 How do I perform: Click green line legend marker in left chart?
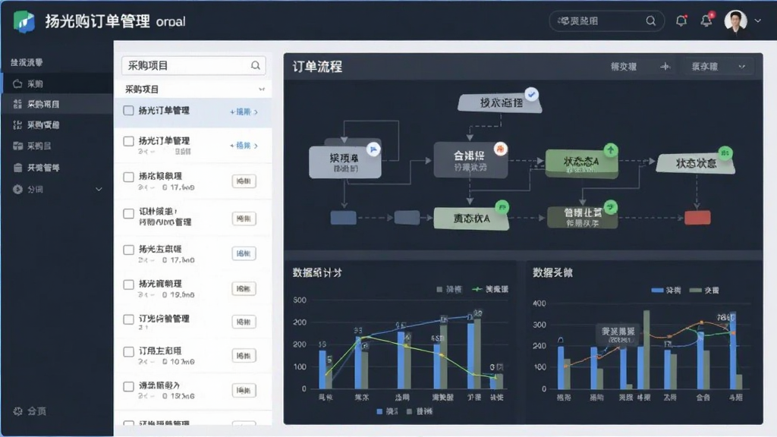click(477, 289)
